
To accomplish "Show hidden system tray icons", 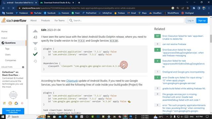I will pos(167,117).
